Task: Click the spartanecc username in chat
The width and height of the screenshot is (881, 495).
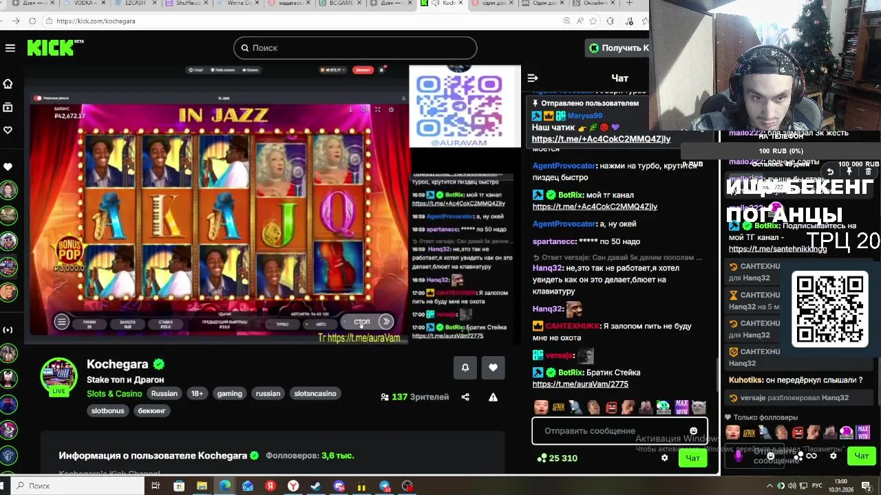Action: (553, 241)
